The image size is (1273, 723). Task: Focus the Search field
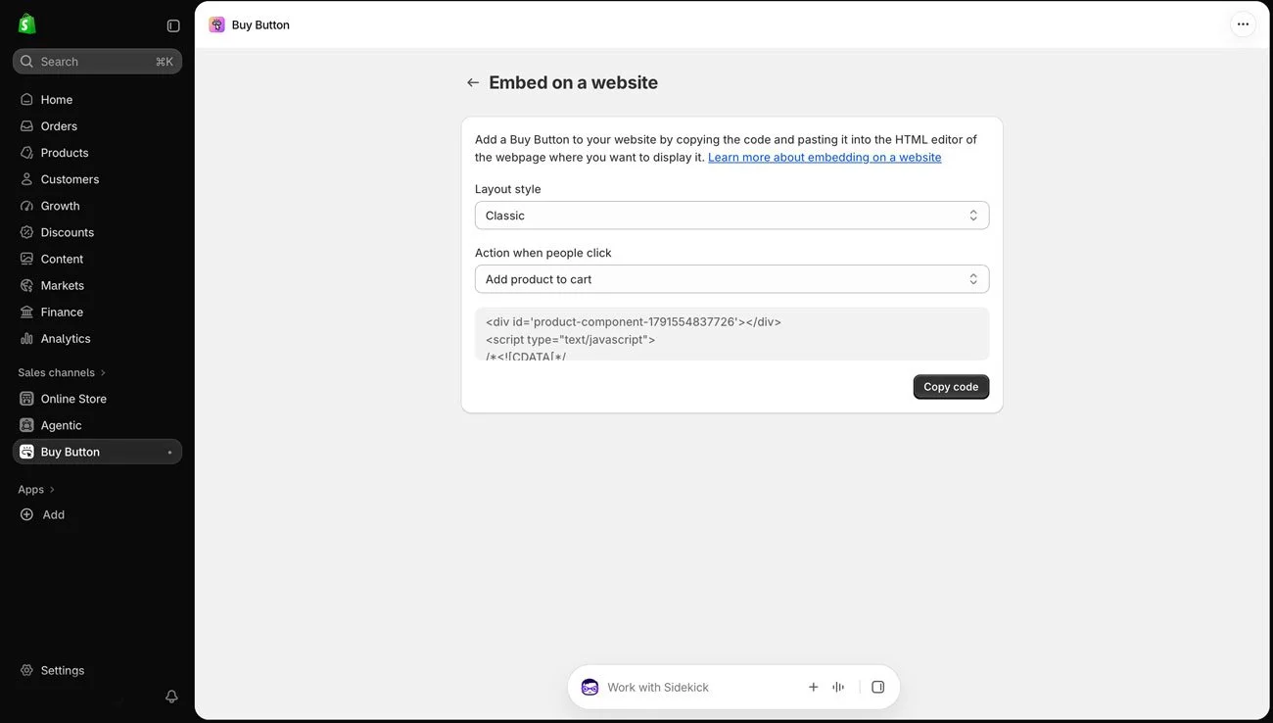[x=97, y=62]
